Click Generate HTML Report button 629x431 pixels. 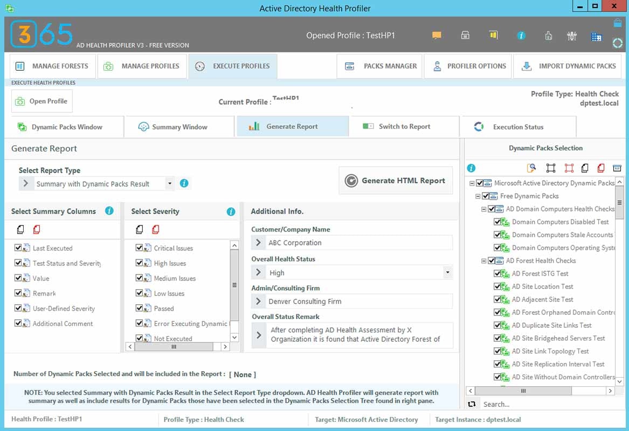point(396,181)
